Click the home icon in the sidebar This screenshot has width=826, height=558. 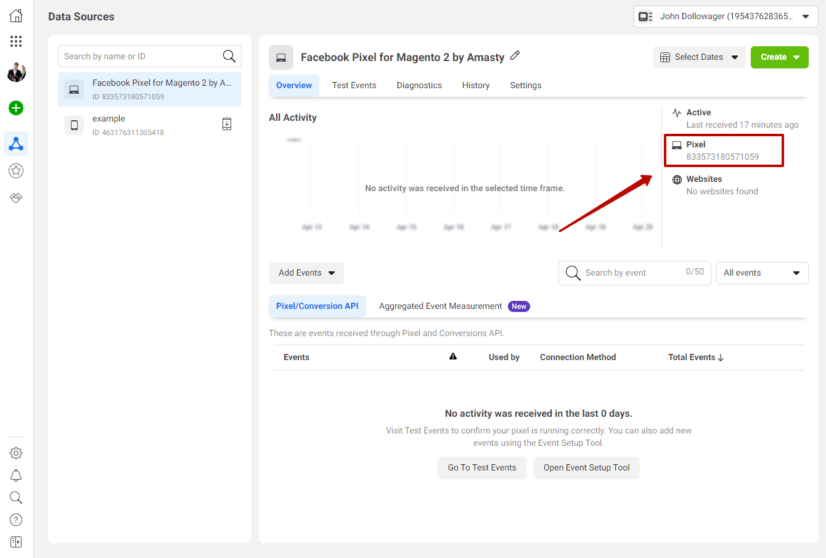click(x=16, y=16)
